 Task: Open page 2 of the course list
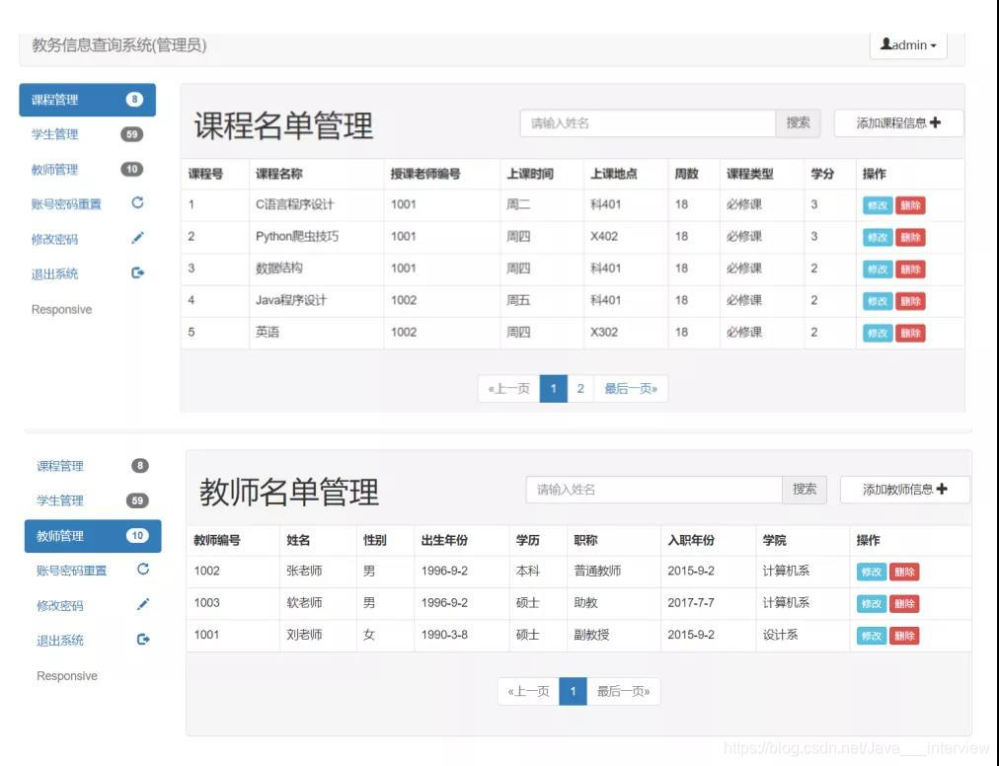click(x=580, y=388)
